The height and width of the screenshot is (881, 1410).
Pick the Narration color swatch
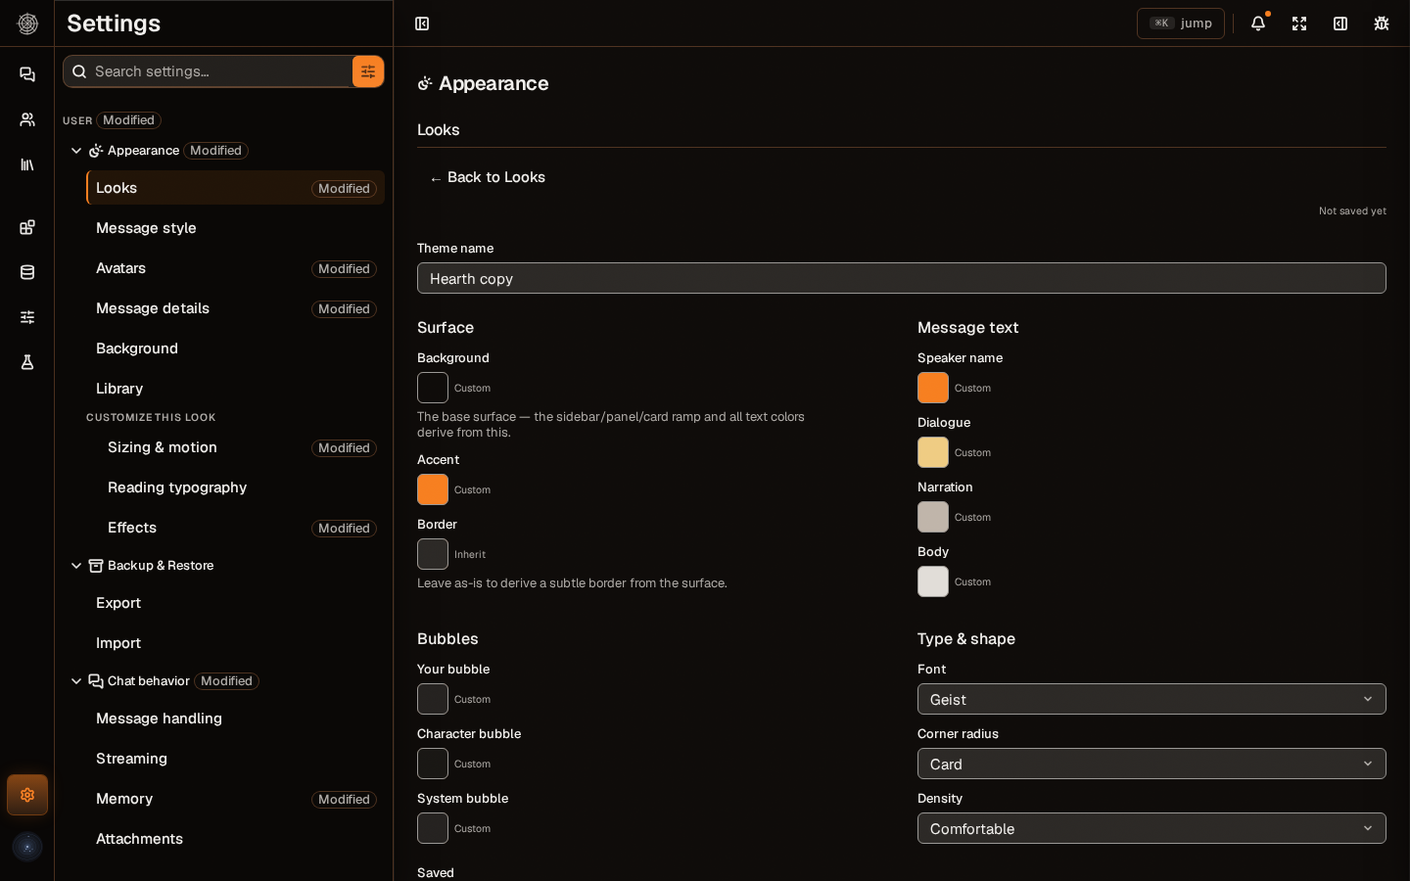[x=933, y=517]
